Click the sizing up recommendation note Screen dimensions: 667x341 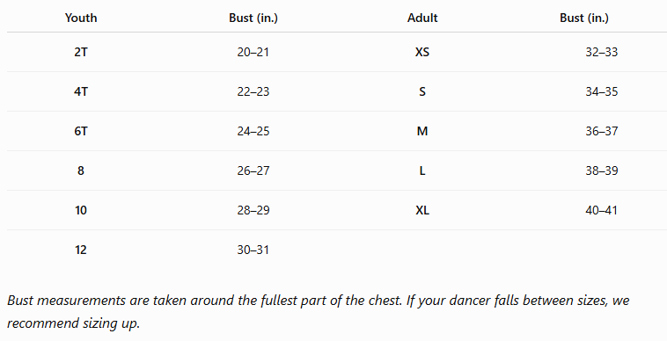click(319, 312)
